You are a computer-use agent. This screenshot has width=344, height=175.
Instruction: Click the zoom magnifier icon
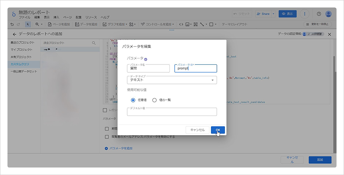[x=37, y=24]
